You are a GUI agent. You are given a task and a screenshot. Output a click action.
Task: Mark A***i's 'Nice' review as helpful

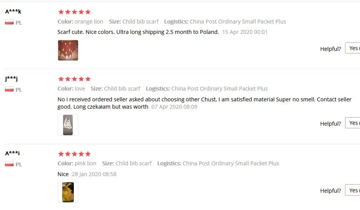pyautogui.click(x=353, y=190)
